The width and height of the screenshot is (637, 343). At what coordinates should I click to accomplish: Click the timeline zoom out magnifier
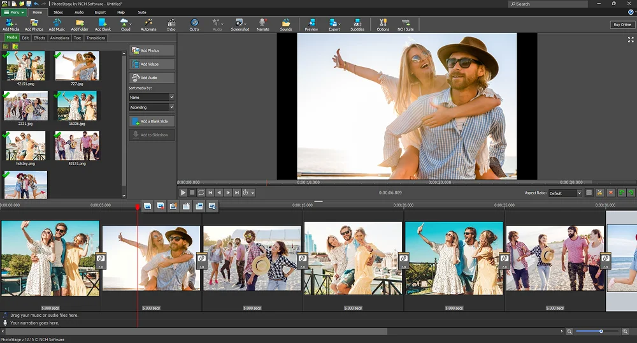point(569,332)
